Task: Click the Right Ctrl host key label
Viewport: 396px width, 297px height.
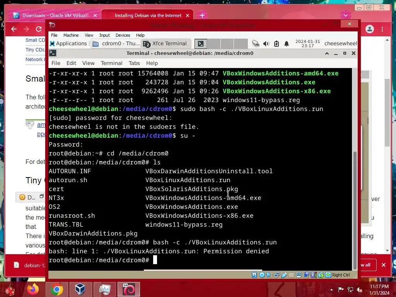Action: (341, 275)
